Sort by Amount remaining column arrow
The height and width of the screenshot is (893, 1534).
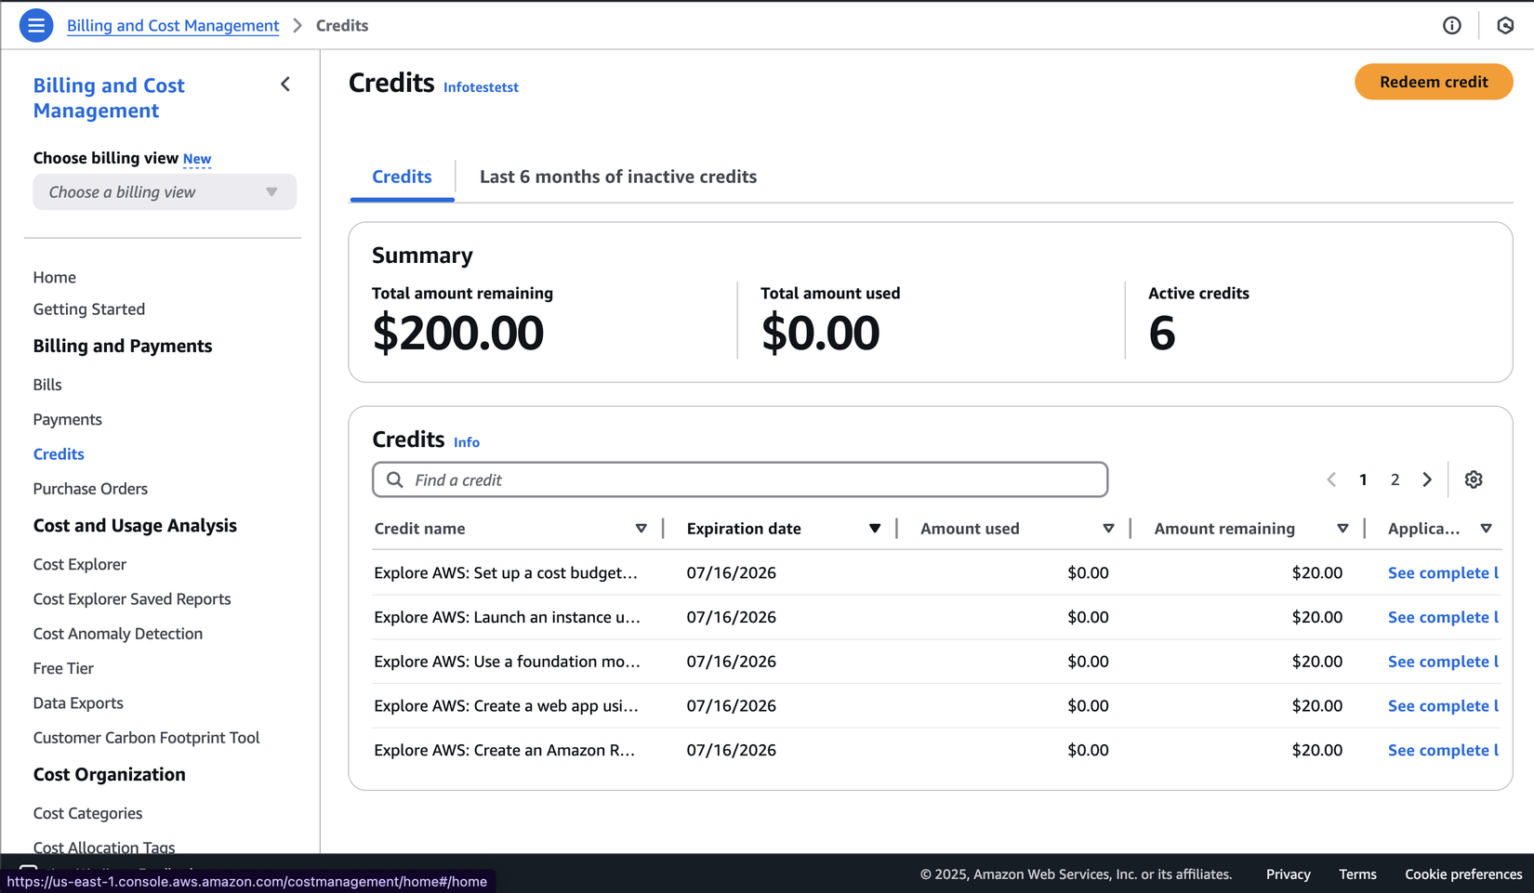click(x=1342, y=529)
